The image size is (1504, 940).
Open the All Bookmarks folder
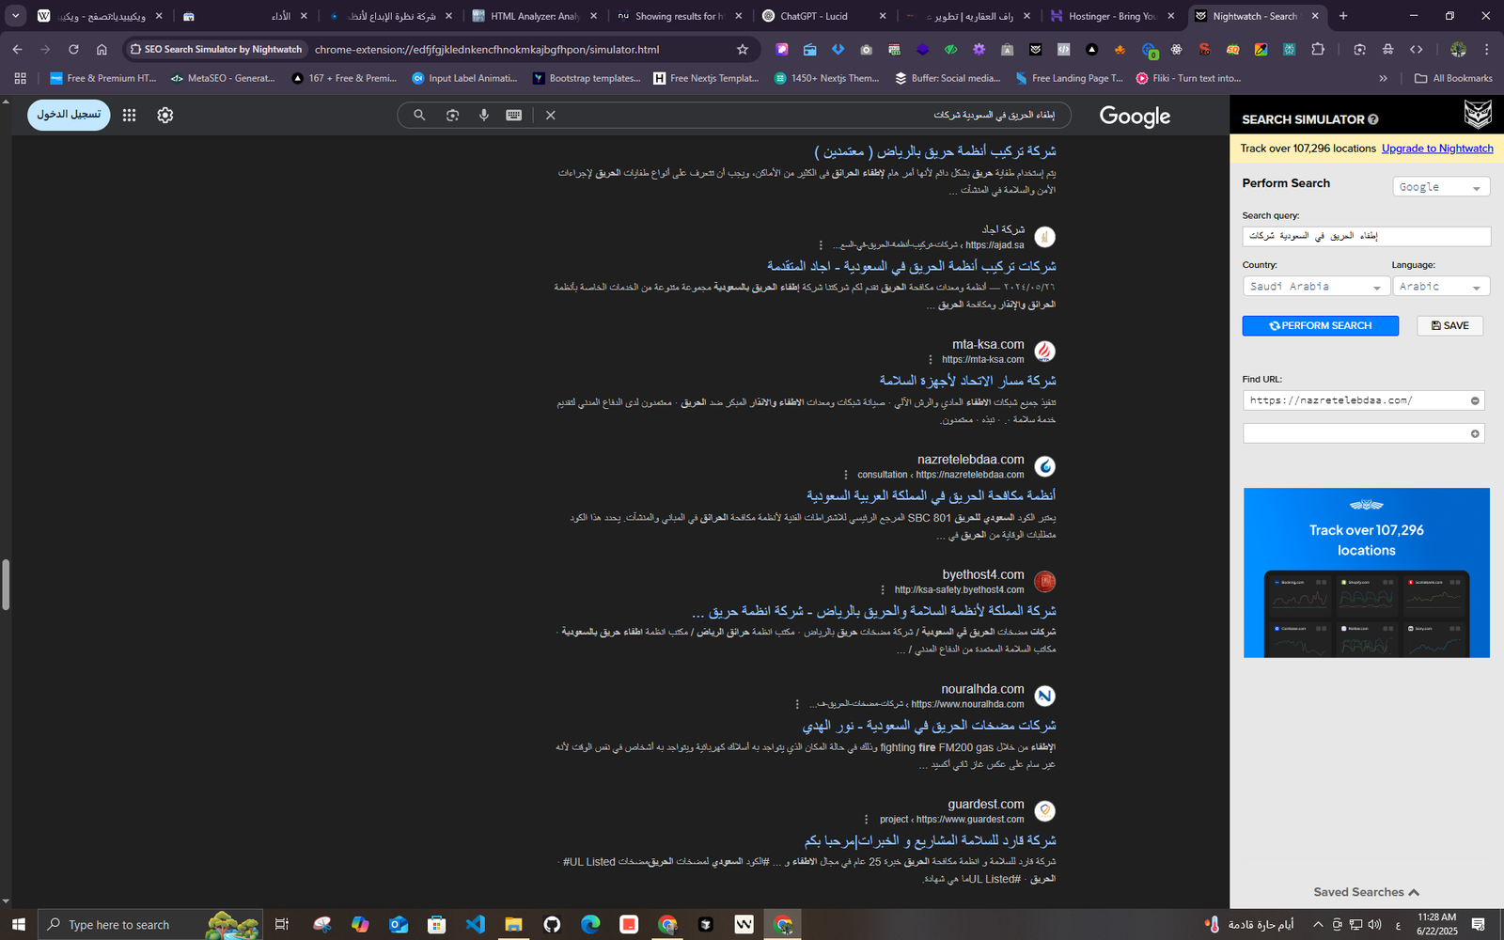coord(1453,78)
